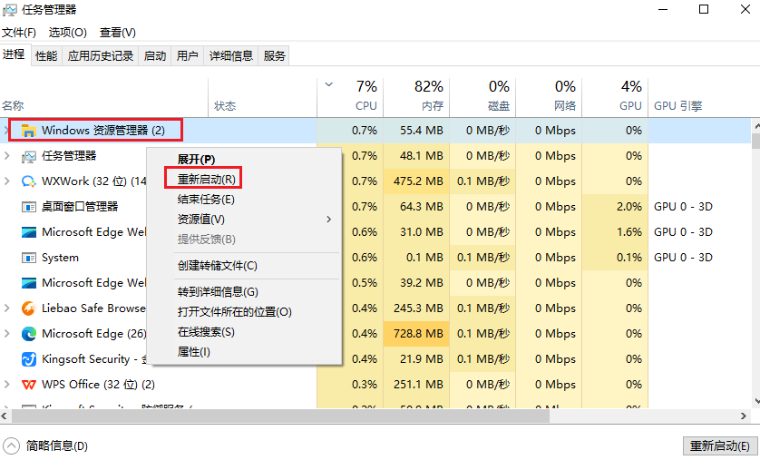
Task: Select the 475.2 MB memory cell
Action: (x=416, y=181)
